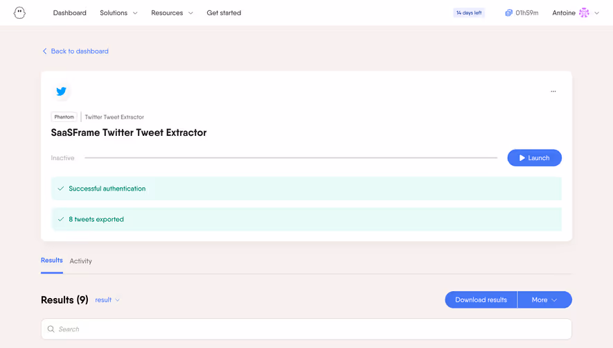Viewport: 613px width, 348px height.
Task: Click the PhantomBuster ghost logo
Action: point(19,13)
